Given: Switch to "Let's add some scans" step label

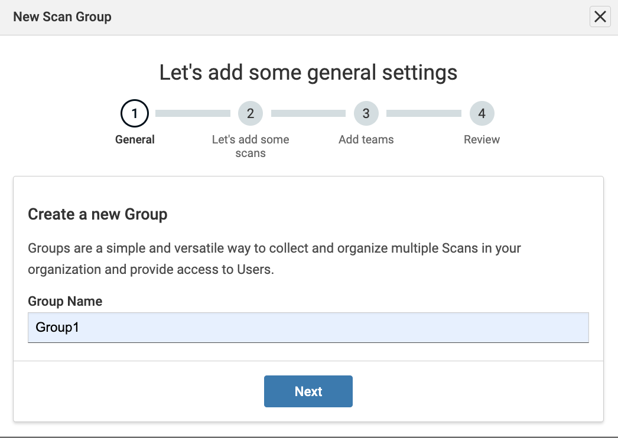Looking at the screenshot, I should point(251,146).
